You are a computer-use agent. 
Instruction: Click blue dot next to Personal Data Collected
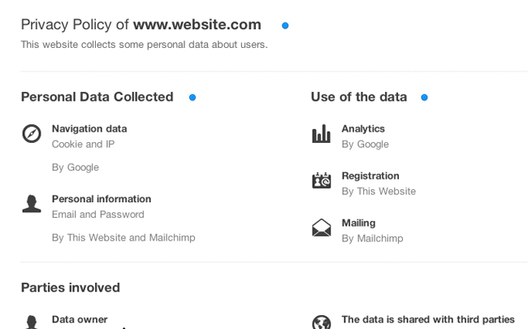(193, 97)
